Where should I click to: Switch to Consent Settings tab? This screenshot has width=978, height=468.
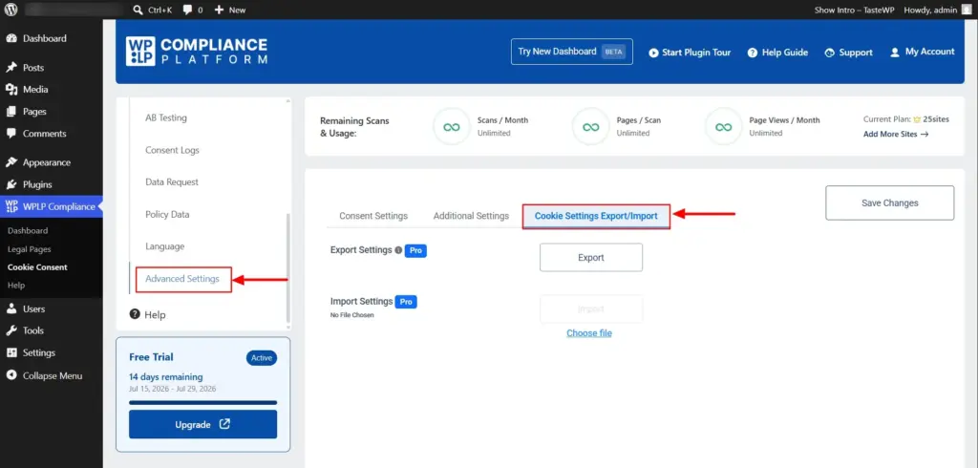[373, 216]
